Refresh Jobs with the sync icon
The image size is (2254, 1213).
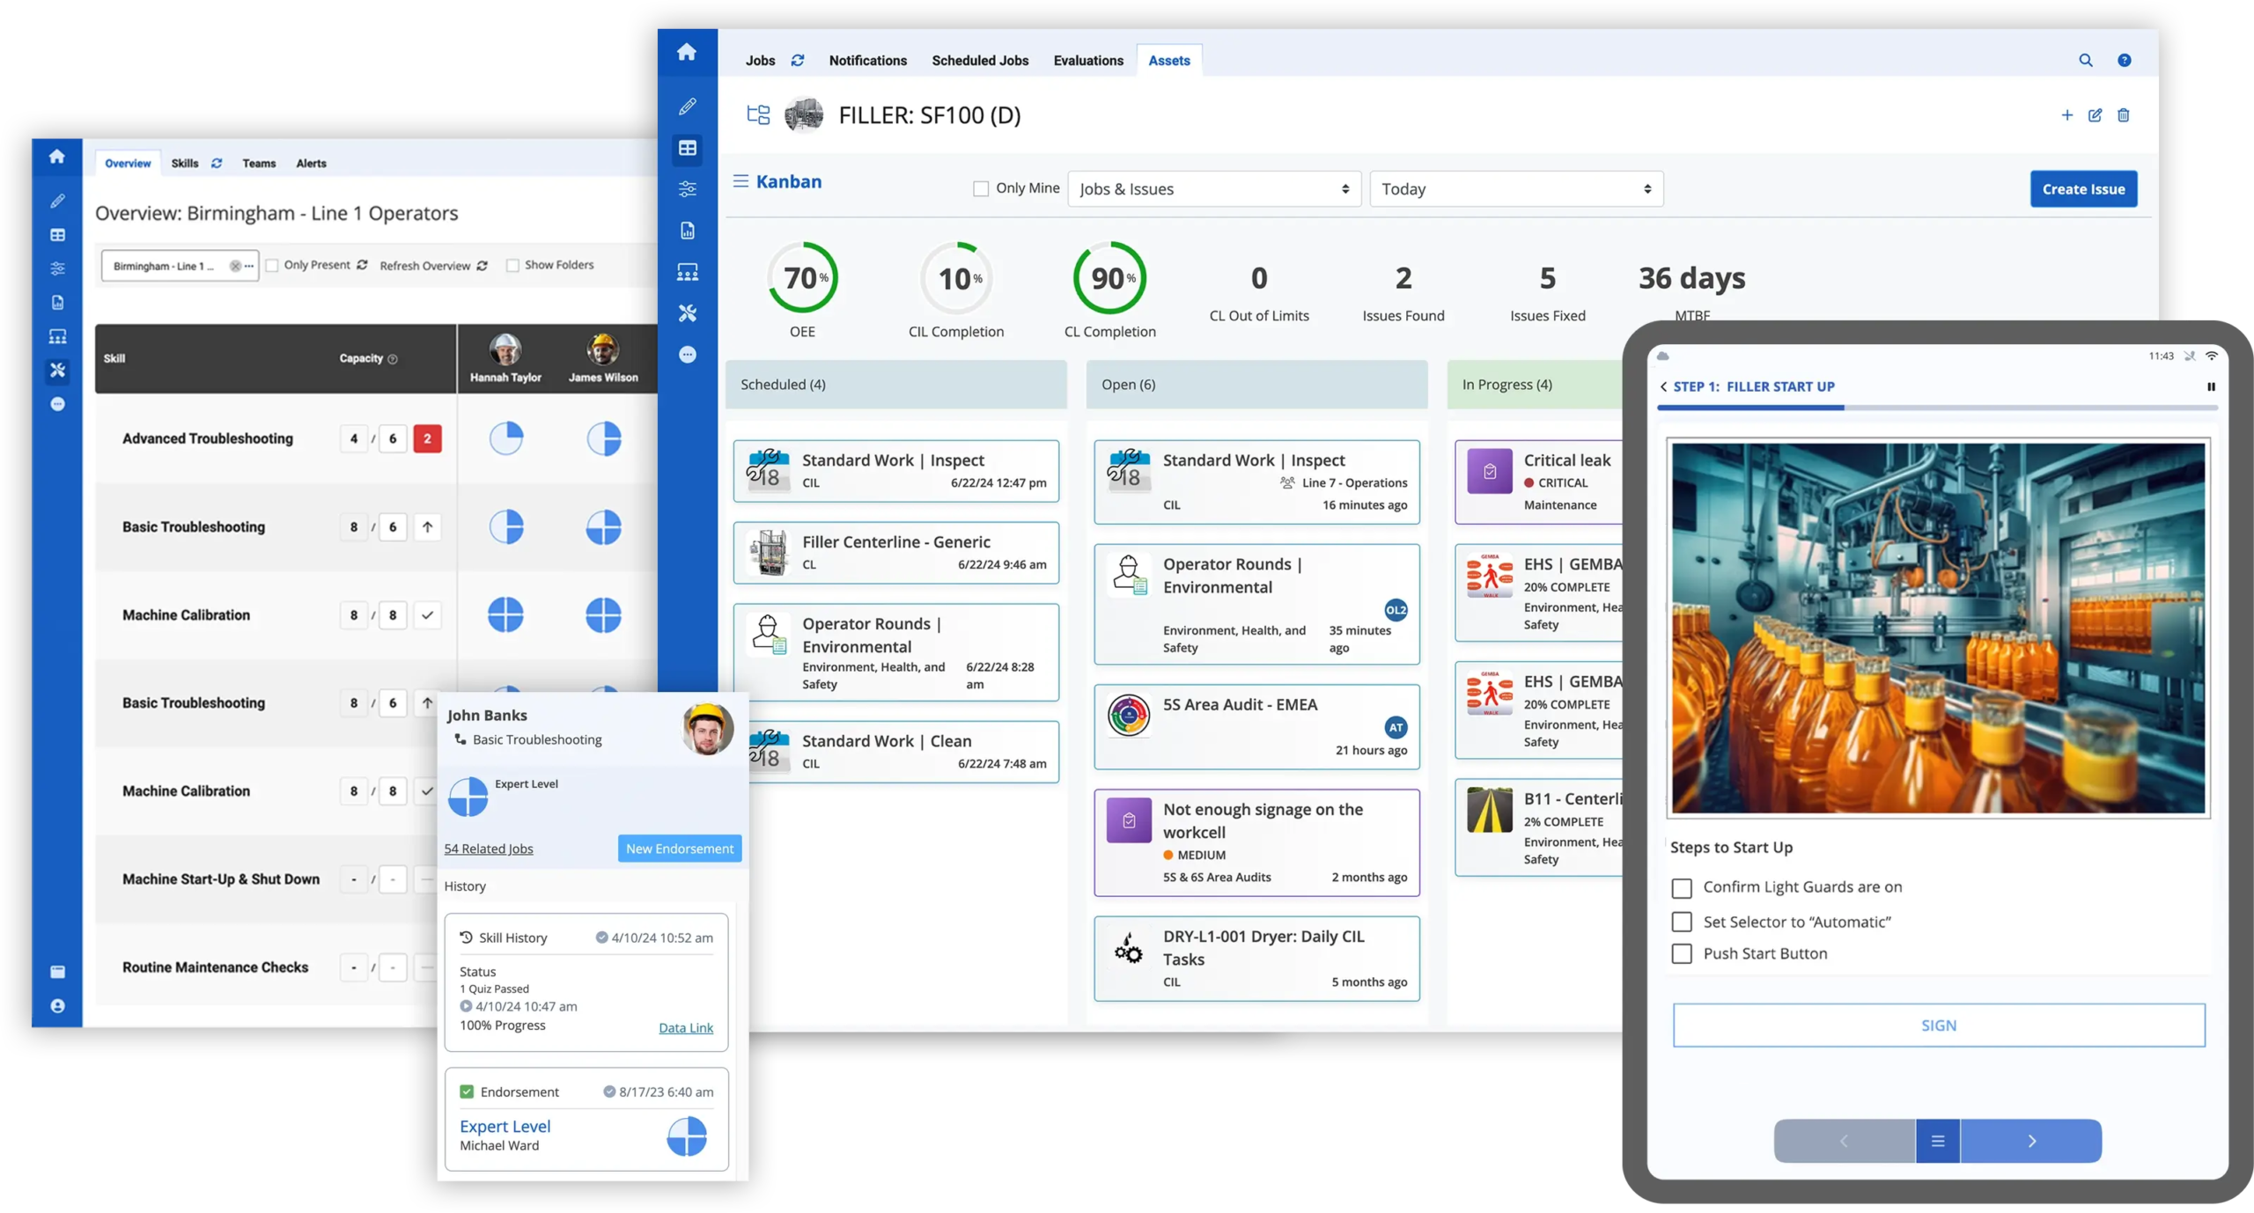point(797,60)
